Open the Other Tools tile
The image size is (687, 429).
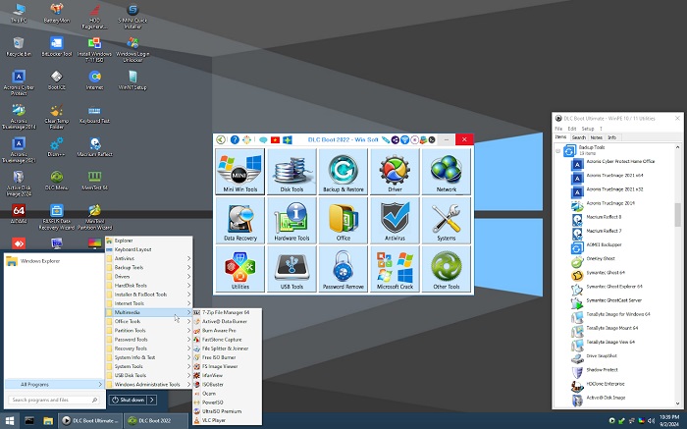point(446,269)
